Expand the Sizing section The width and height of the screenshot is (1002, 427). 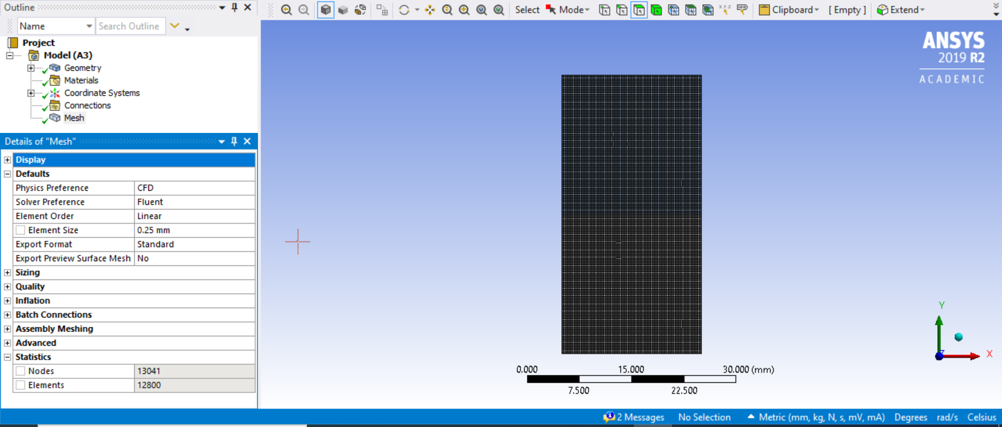7,272
